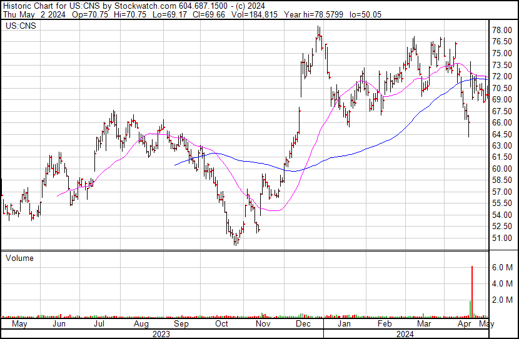Click the 2024 year label
This screenshot has width=519, height=339.
[404, 334]
